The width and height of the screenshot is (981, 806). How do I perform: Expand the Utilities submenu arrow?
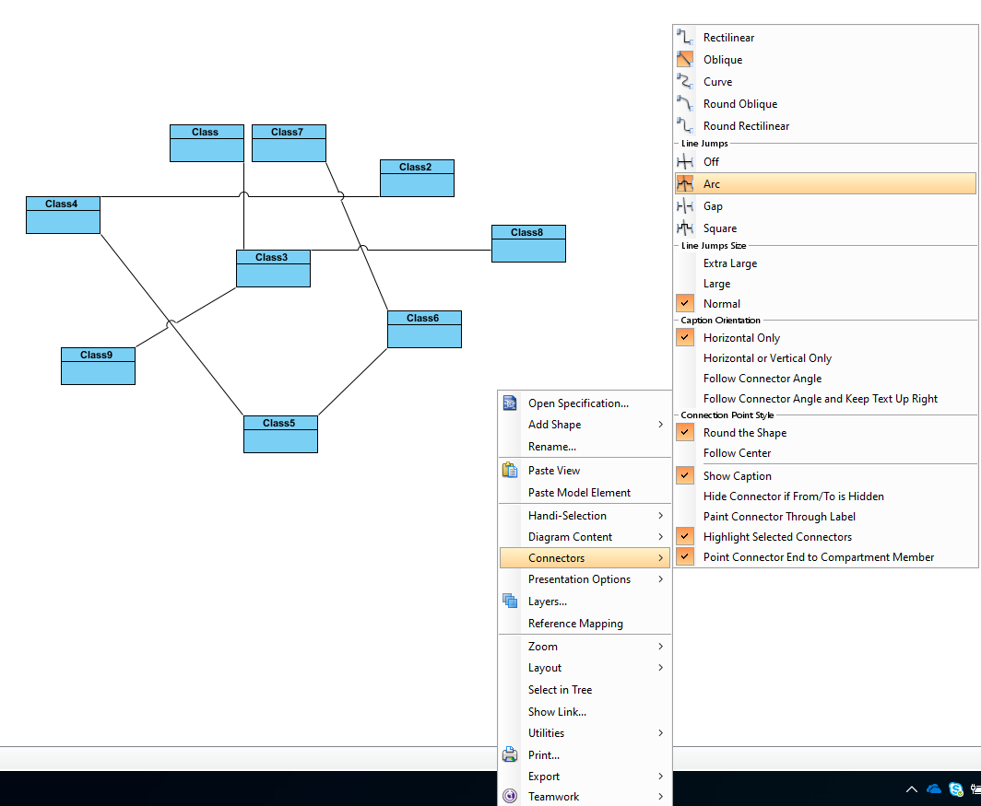pos(661,733)
